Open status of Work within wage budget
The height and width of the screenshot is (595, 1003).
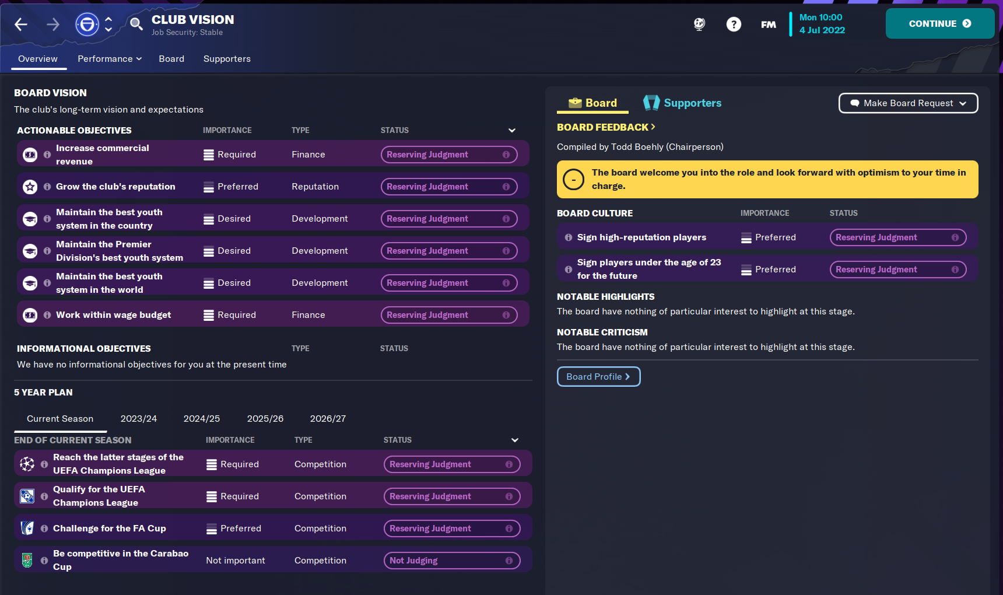449,315
